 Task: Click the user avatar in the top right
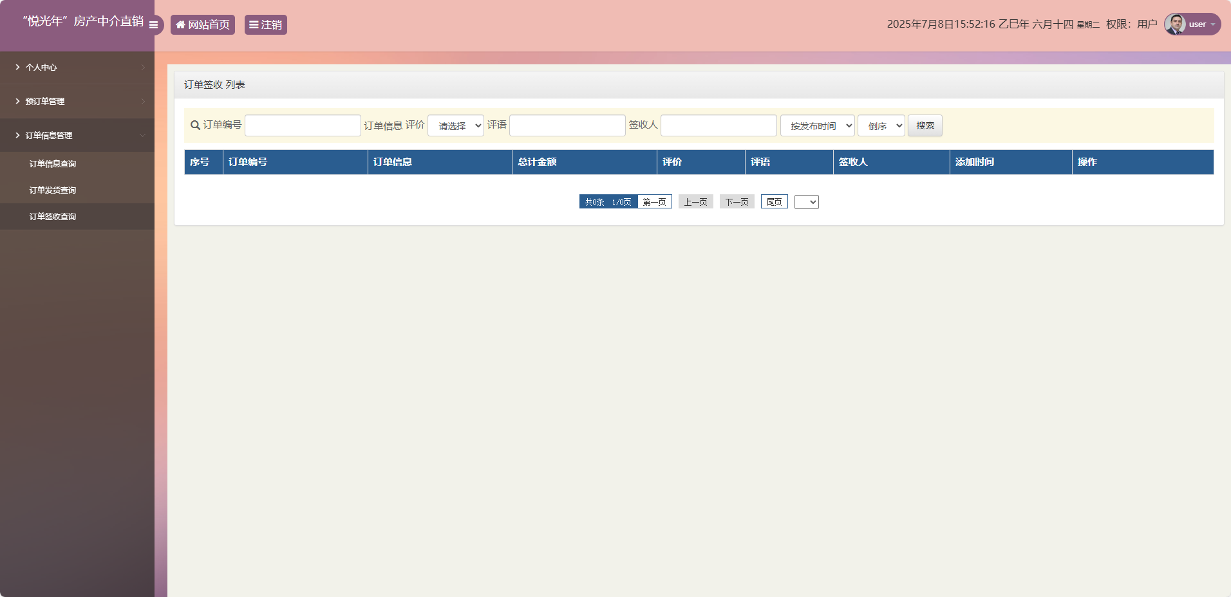coord(1176,24)
